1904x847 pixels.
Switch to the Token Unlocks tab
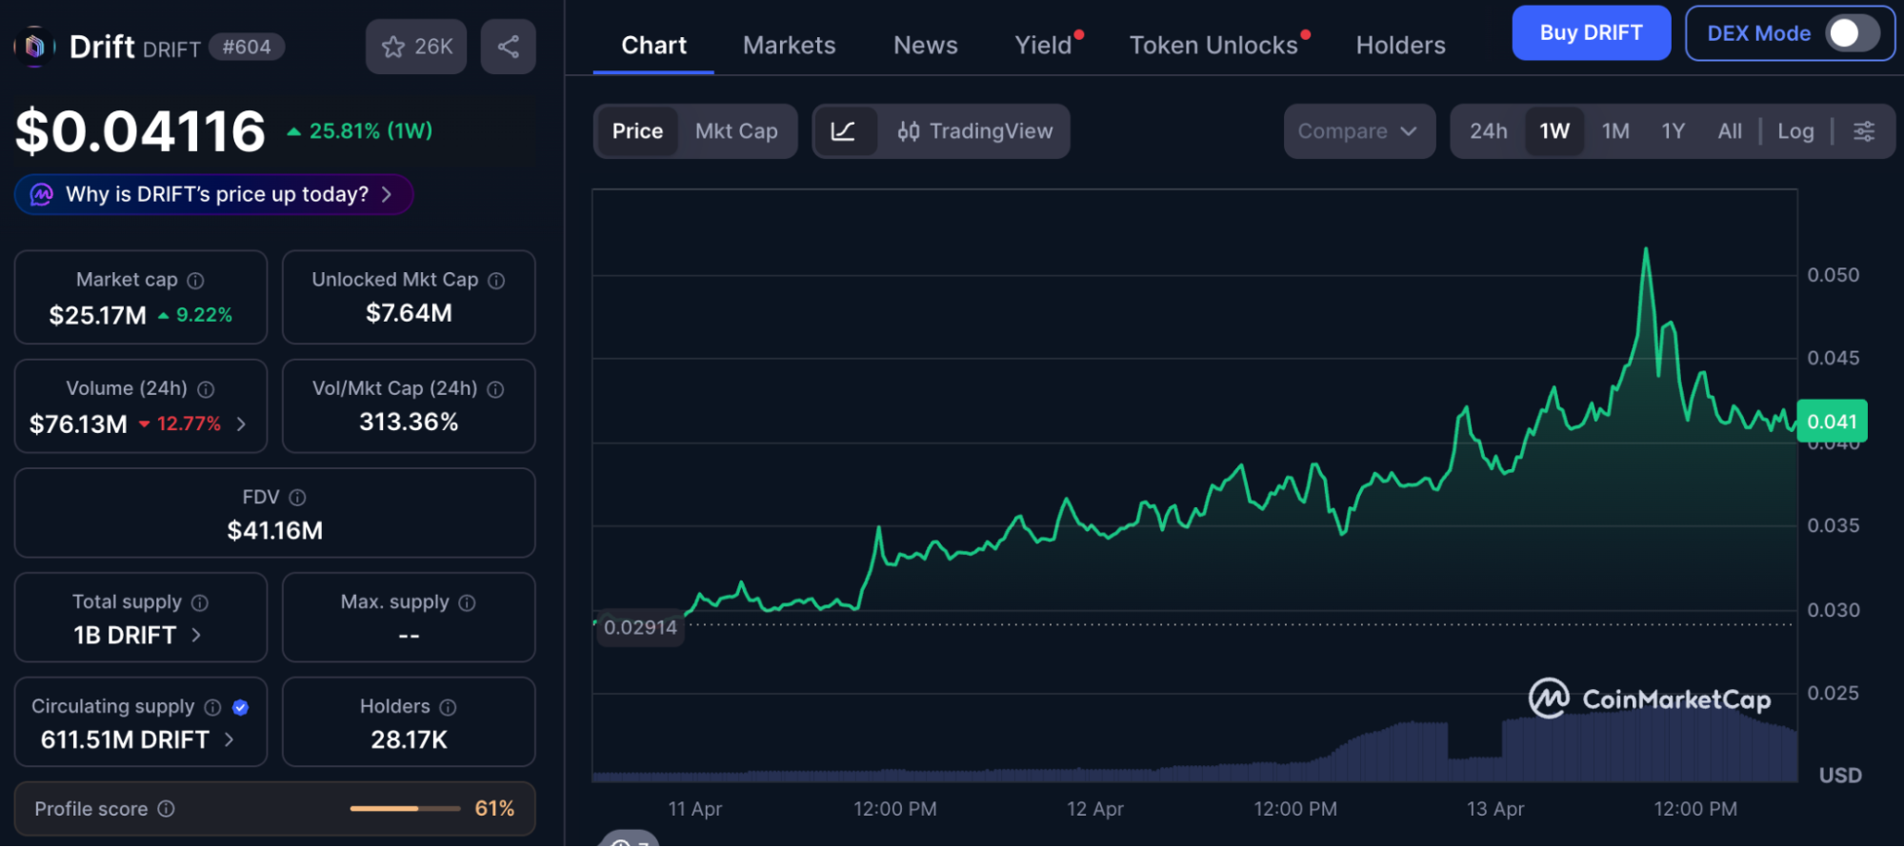point(1213,46)
